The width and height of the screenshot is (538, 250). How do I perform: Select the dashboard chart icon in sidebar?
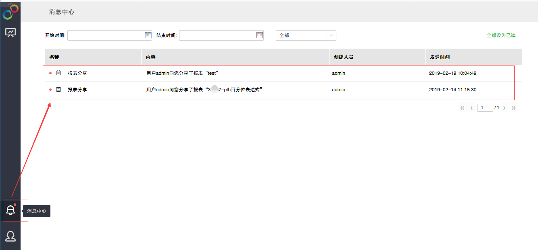tap(10, 31)
